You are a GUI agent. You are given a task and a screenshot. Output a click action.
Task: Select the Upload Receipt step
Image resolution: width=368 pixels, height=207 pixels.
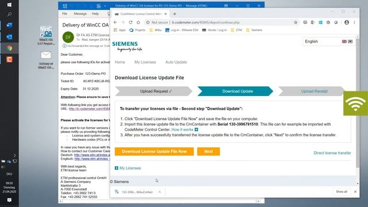tap(312, 91)
